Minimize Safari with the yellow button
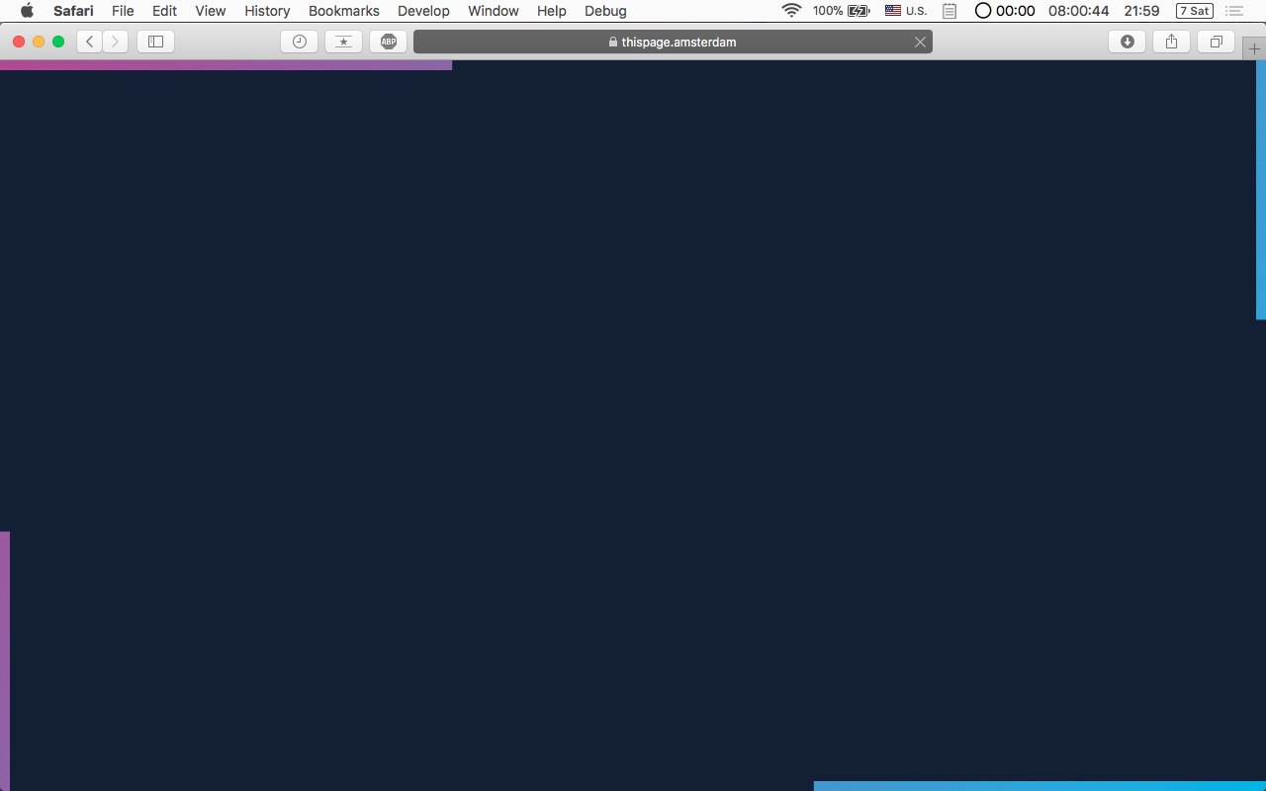The width and height of the screenshot is (1266, 791). (x=39, y=42)
